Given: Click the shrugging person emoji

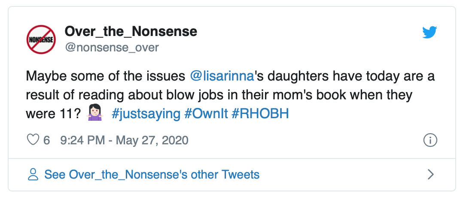Looking at the screenshot, I should [94, 114].
